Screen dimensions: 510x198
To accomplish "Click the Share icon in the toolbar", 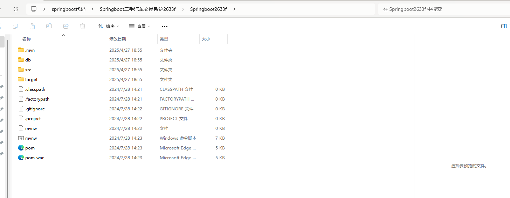I will tap(66, 26).
